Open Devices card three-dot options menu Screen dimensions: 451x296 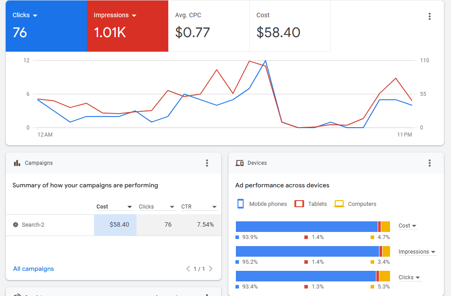(429, 163)
